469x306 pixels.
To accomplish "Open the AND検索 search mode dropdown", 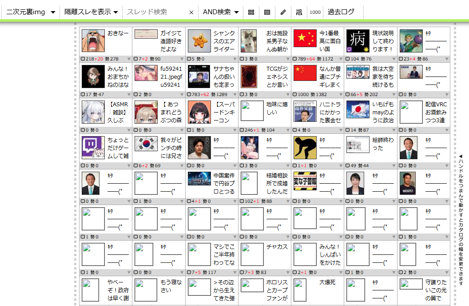I will click(x=221, y=12).
